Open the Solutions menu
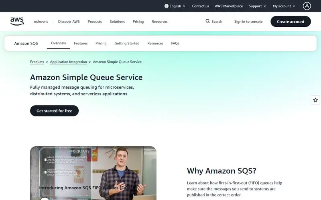 click(117, 22)
